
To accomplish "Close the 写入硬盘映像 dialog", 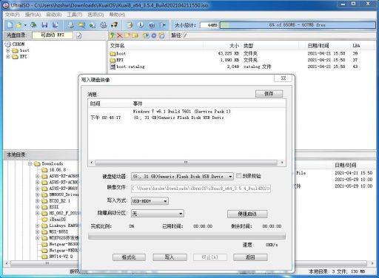I will click(x=284, y=78).
